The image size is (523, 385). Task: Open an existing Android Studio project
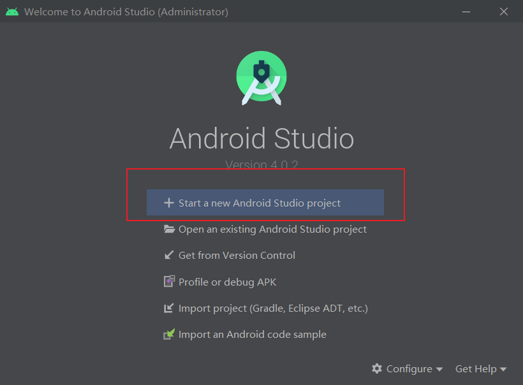point(273,229)
